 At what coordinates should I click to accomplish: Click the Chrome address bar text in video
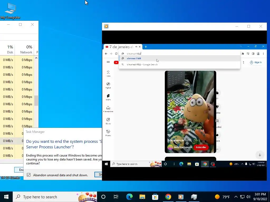pyautogui.click(x=134, y=54)
